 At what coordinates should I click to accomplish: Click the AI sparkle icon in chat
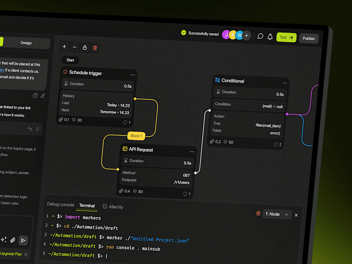pos(4,239)
